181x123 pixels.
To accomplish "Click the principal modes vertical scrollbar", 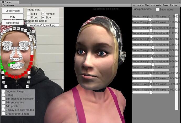I will click(x=177, y=62).
